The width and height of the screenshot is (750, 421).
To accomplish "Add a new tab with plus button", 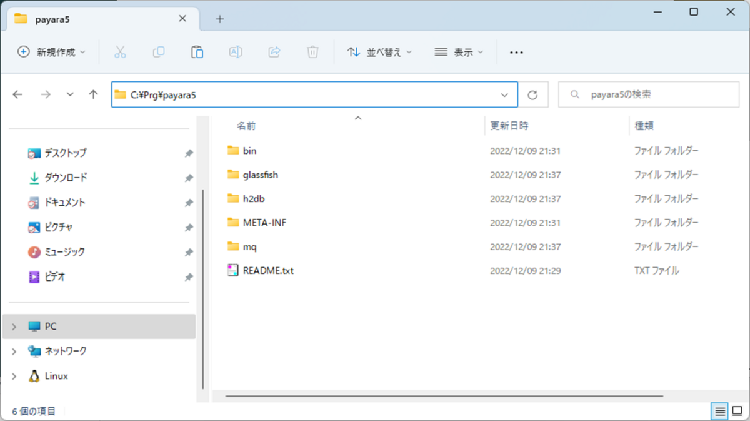I will click(219, 19).
